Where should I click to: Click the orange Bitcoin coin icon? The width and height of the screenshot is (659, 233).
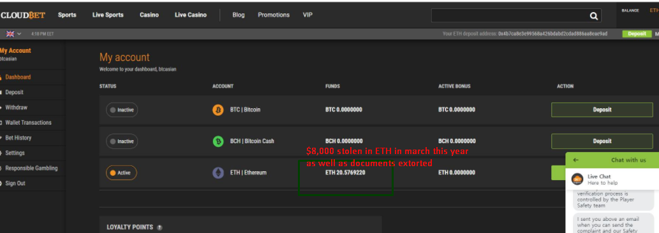click(x=218, y=110)
